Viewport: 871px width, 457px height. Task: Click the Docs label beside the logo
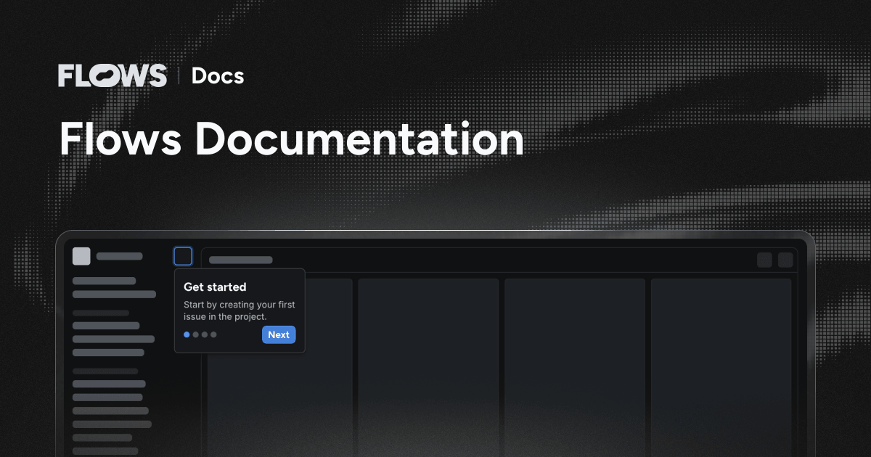click(218, 75)
